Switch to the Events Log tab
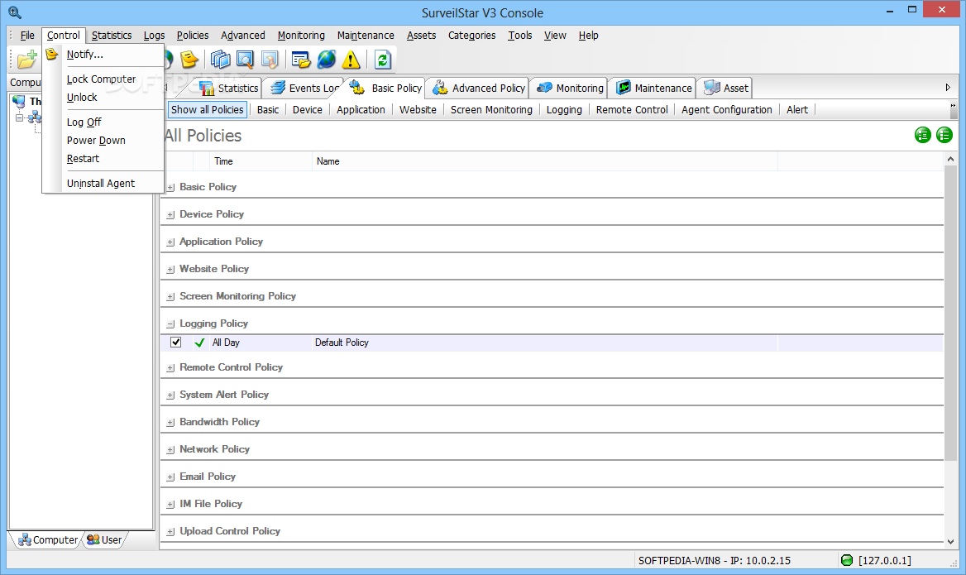 point(305,89)
